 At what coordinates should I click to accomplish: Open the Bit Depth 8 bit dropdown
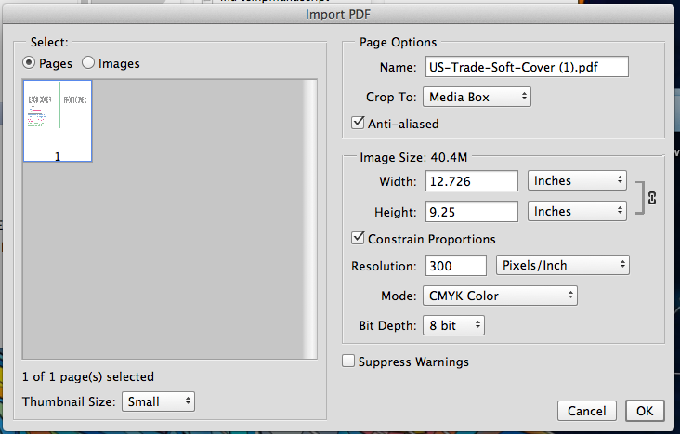[x=453, y=325]
